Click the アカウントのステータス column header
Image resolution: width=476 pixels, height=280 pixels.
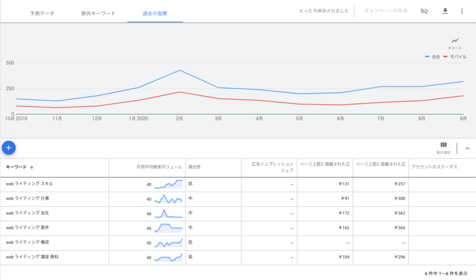point(435,167)
